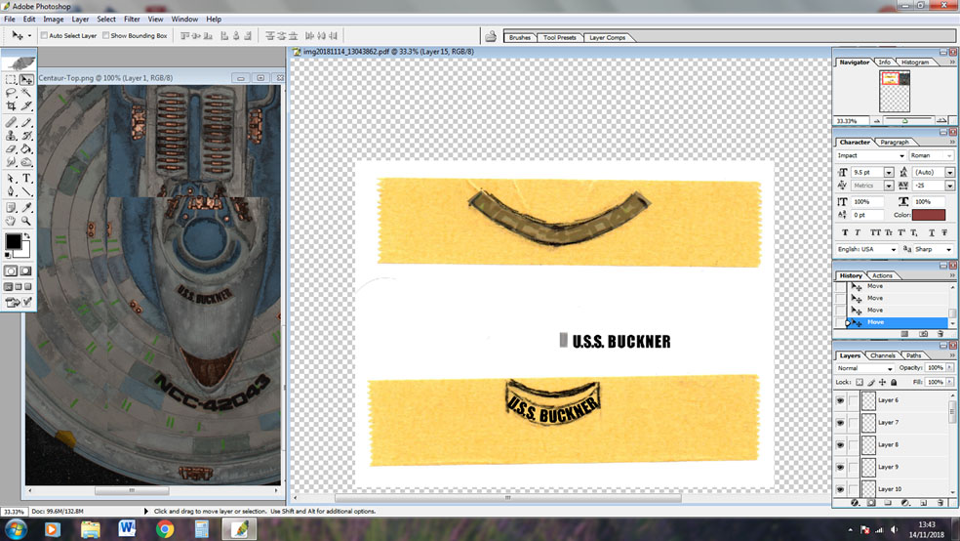Viewport: 960px width, 541px height.
Task: Delete current state in History panel
Action: (940, 334)
